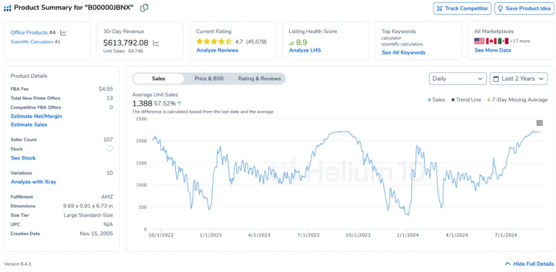Toggle the Trend Line legend item

[466, 100]
